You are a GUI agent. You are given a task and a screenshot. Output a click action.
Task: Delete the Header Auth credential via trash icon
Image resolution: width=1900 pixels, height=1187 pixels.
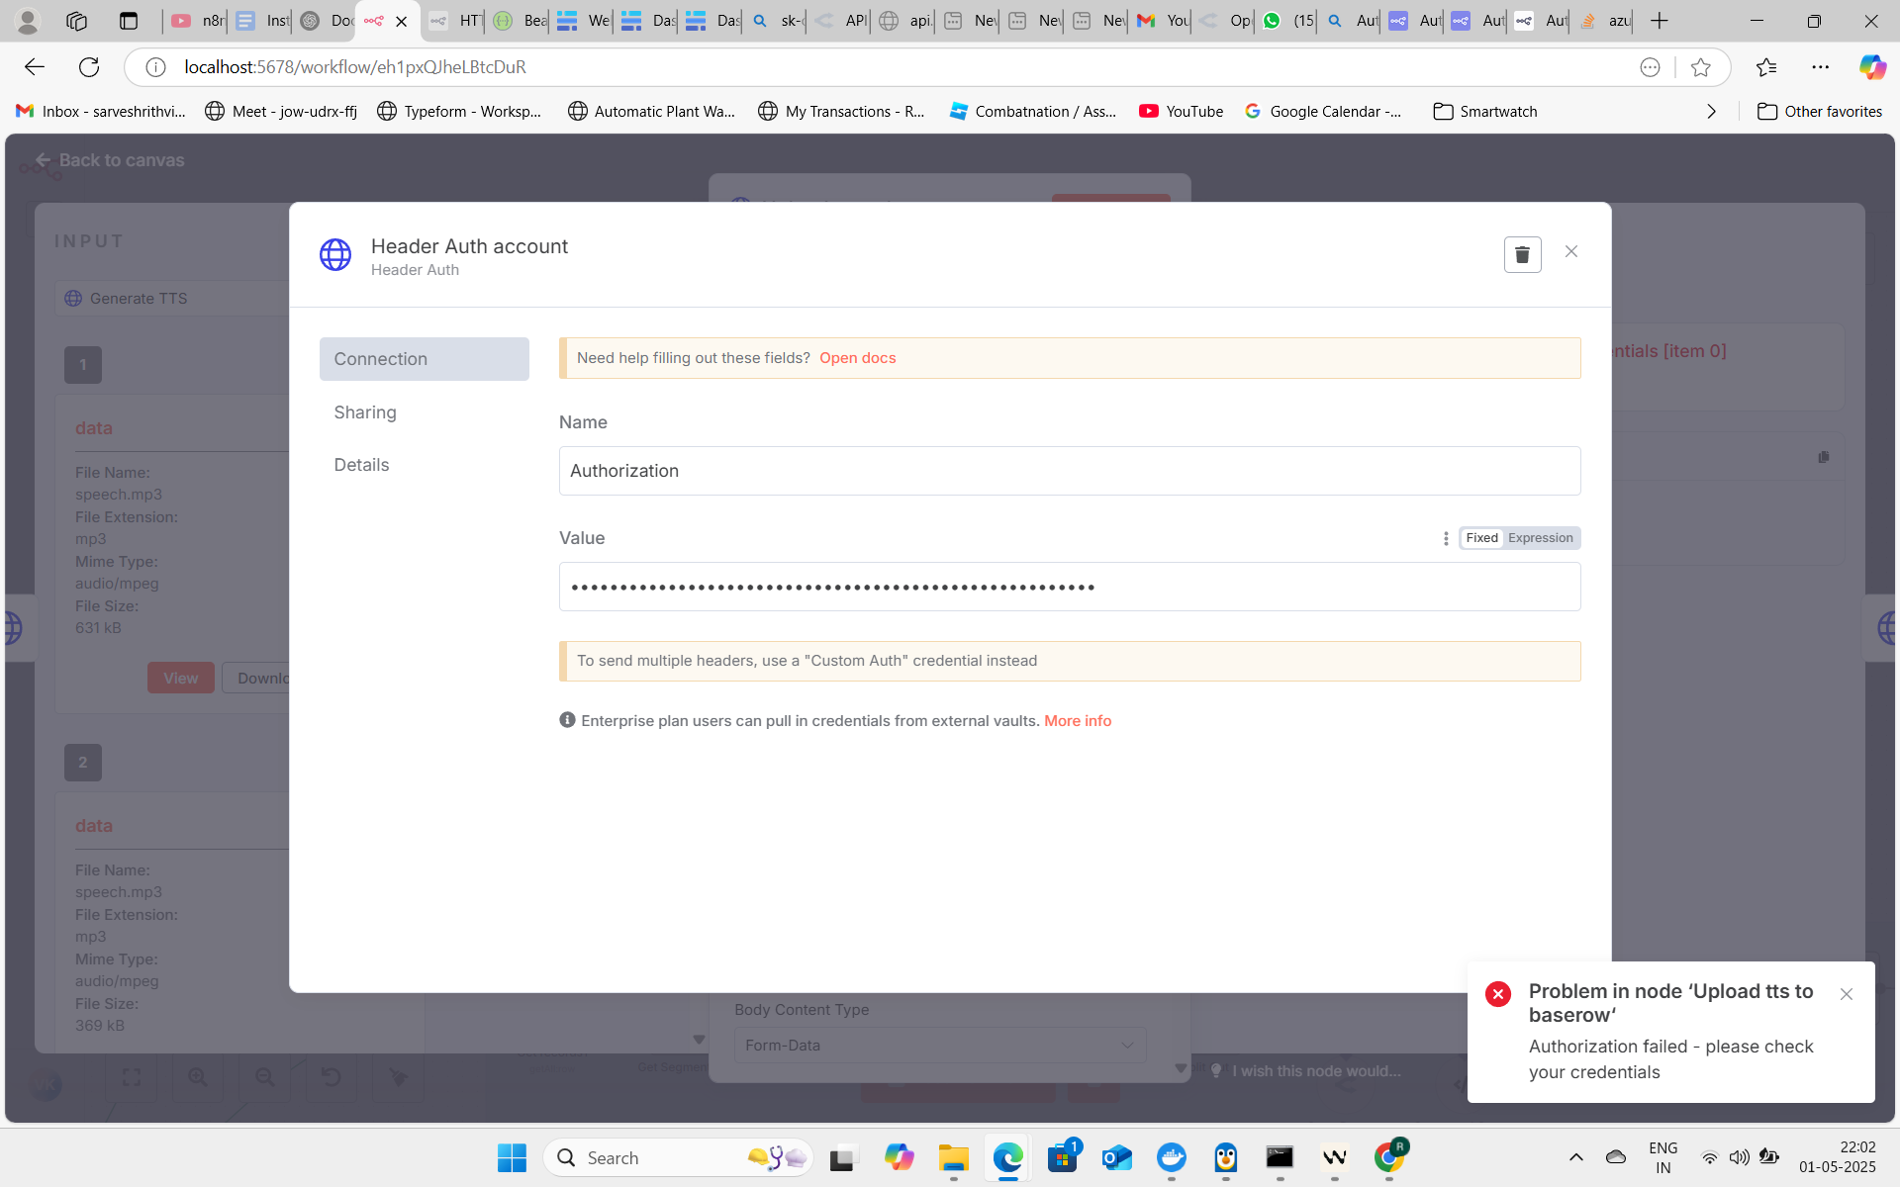[1522, 254]
